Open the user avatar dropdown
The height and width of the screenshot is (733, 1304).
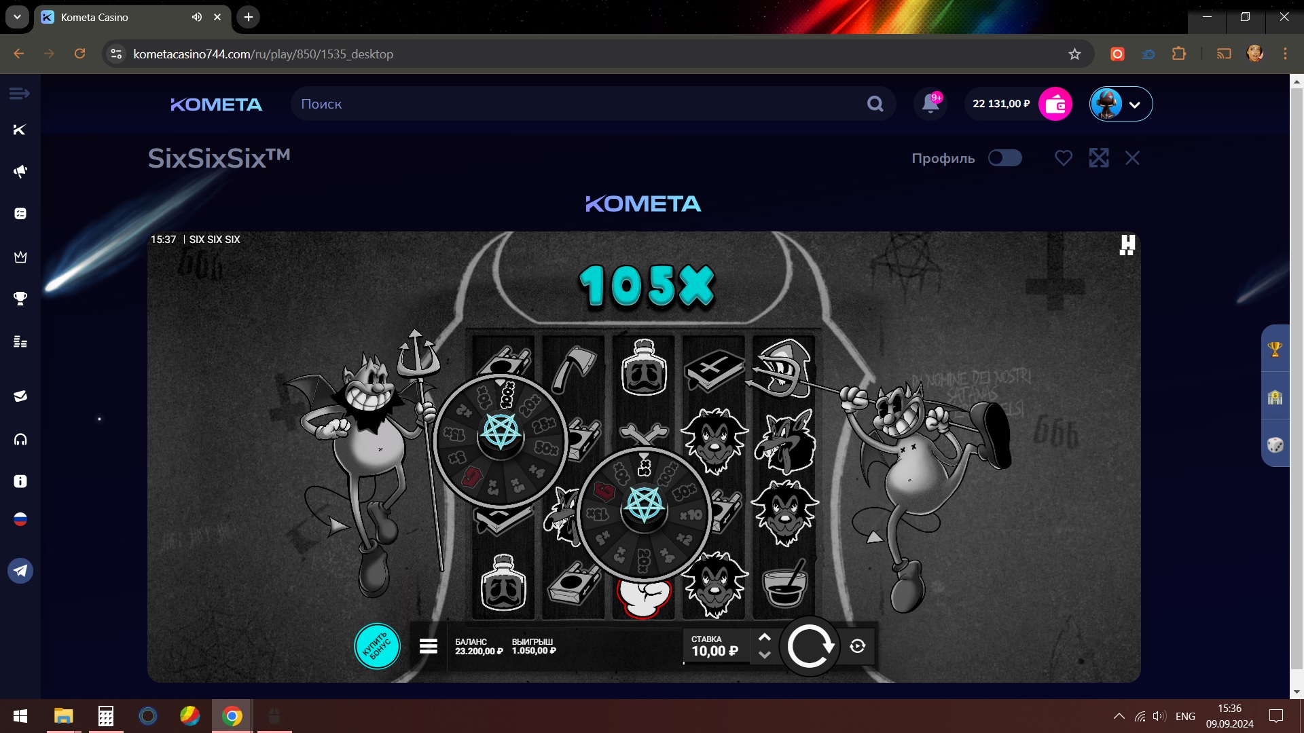(1121, 104)
